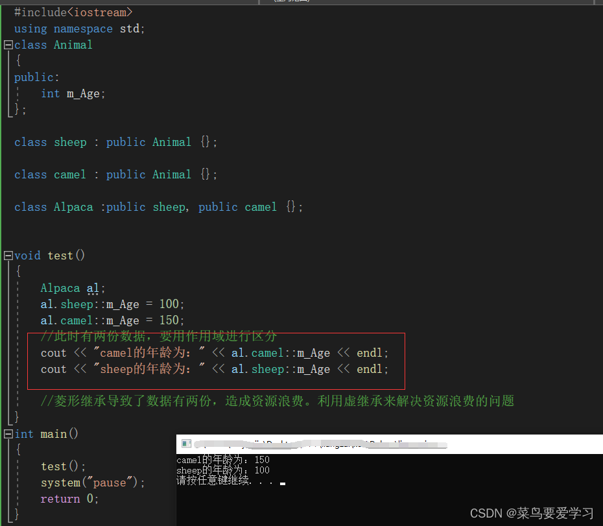Viewport: 603px width, 526px height.
Task: Click the 'class sheep : public Animal' line
Action: point(116,142)
